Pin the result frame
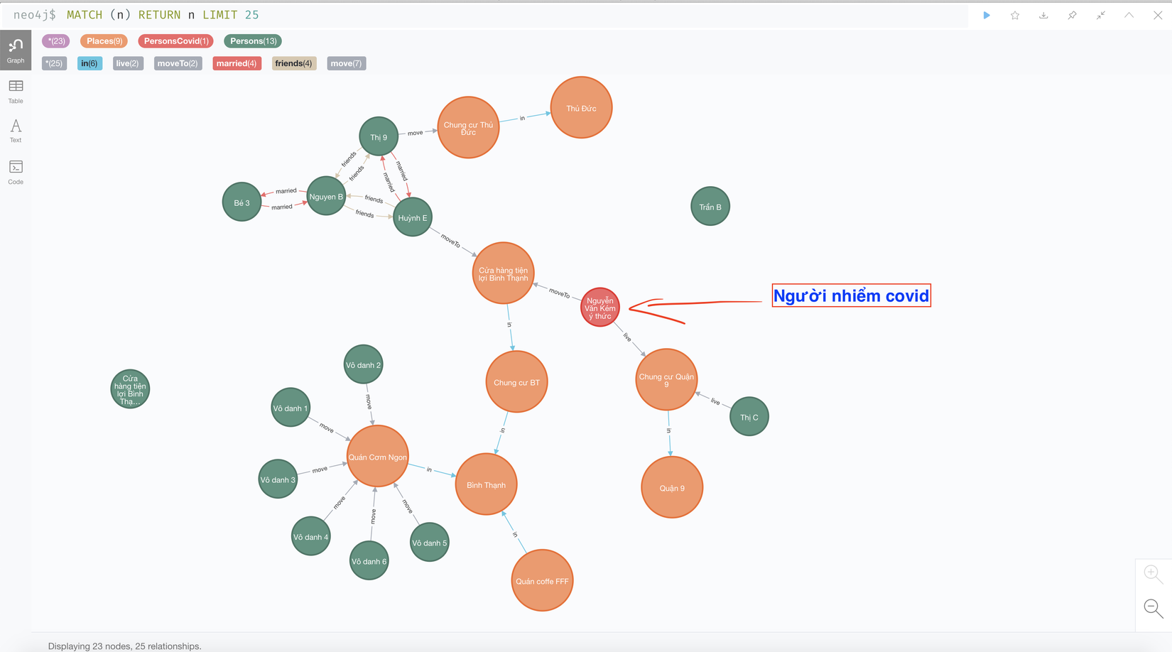 point(1072,15)
